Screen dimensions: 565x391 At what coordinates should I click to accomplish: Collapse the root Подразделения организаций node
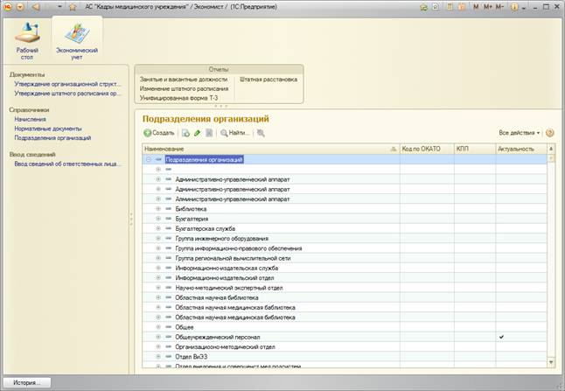pos(148,160)
